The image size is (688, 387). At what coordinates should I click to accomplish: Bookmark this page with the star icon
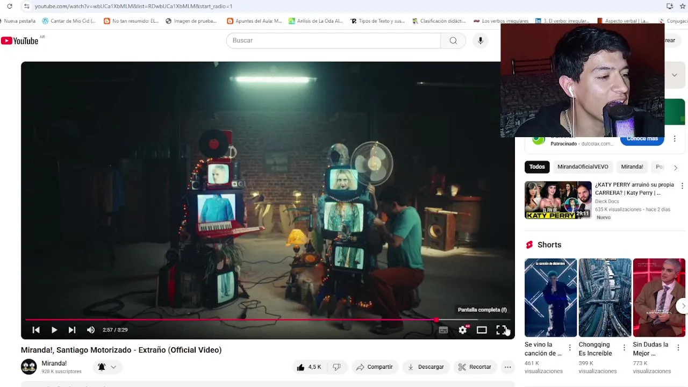(684, 6)
